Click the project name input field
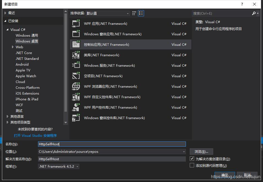The image size is (263, 182). pos(112,144)
